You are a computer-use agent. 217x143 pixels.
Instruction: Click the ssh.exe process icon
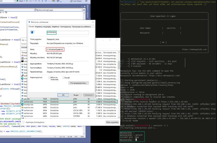coord(23,99)
